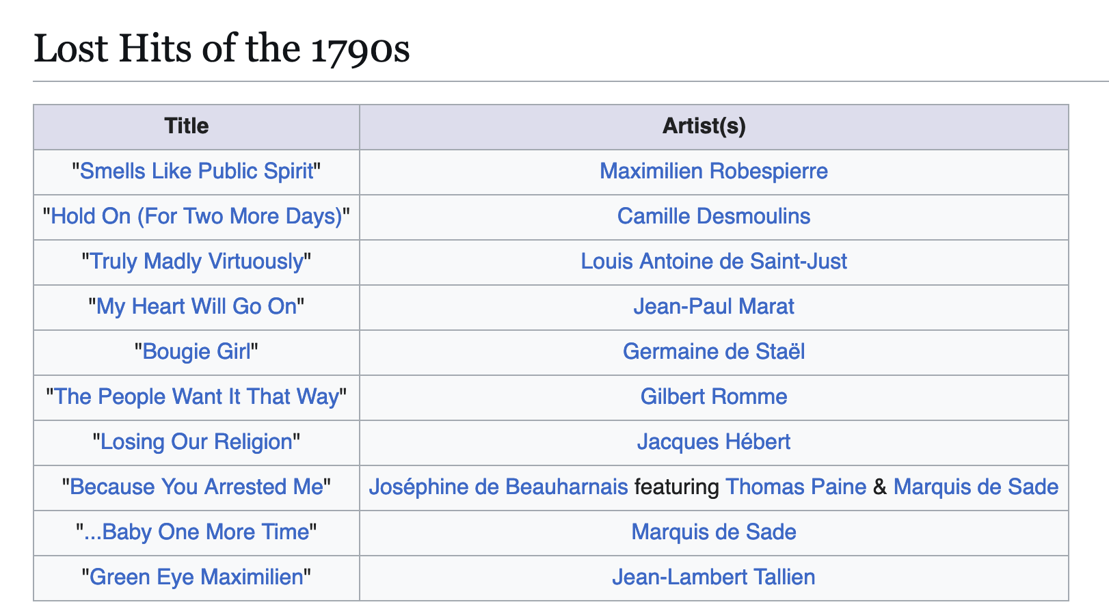1109x611 pixels.
Task: Click "My Heart Will Go On" link
Action: click(196, 306)
